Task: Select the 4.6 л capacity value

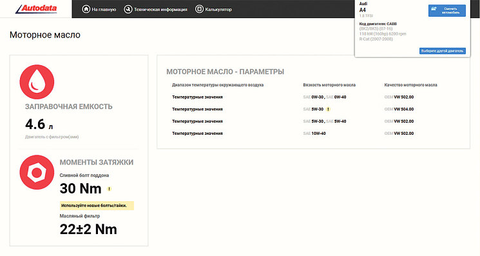Action: (x=39, y=124)
